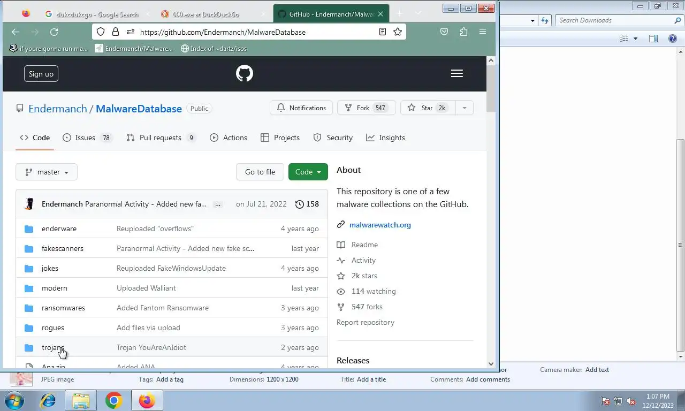Click Firefox taskbar button
Screen dimensions: 685x411
(x=147, y=400)
